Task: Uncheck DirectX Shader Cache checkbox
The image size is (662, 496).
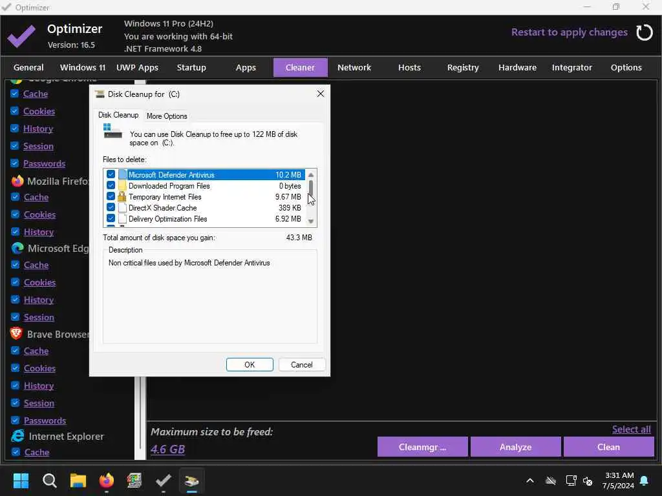Action: click(x=111, y=207)
